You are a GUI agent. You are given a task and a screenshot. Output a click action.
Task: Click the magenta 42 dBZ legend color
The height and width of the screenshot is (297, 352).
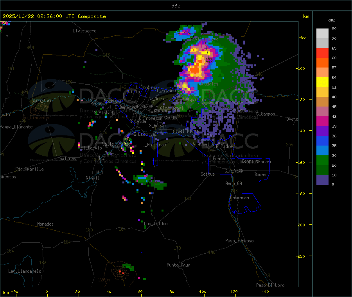(322, 121)
